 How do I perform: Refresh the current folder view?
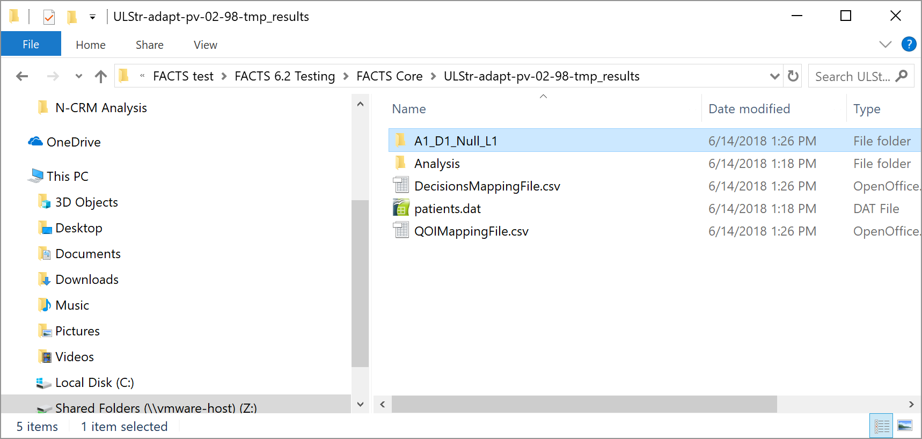(793, 76)
